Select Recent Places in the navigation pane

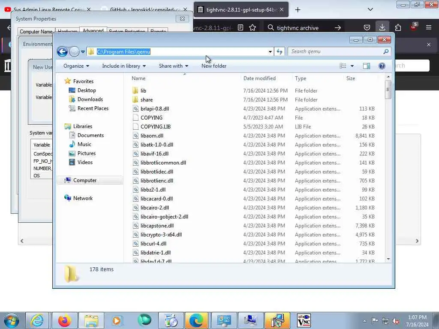pos(93,108)
